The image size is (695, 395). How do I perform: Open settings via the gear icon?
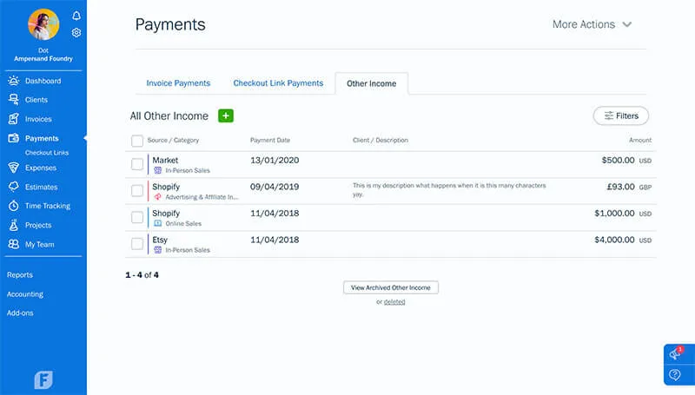(x=76, y=33)
